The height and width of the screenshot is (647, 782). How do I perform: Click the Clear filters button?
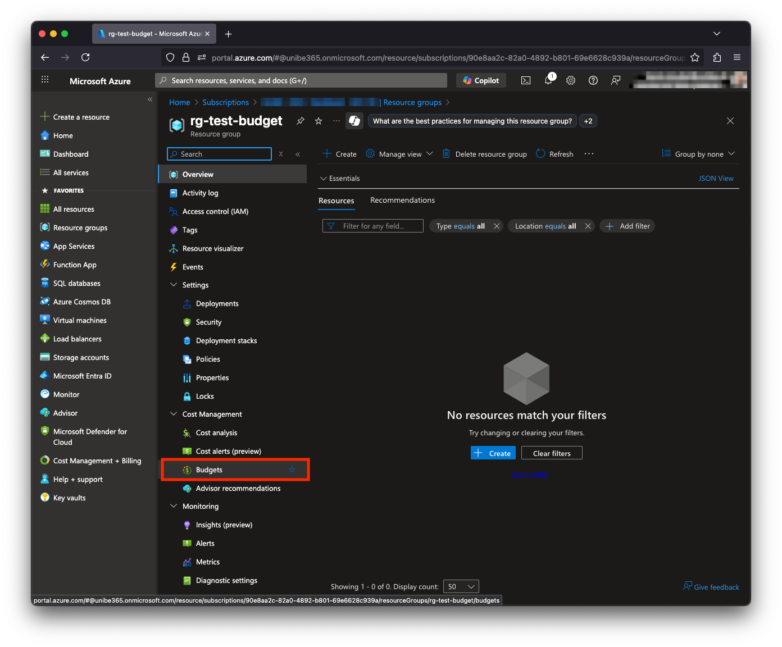point(551,453)
